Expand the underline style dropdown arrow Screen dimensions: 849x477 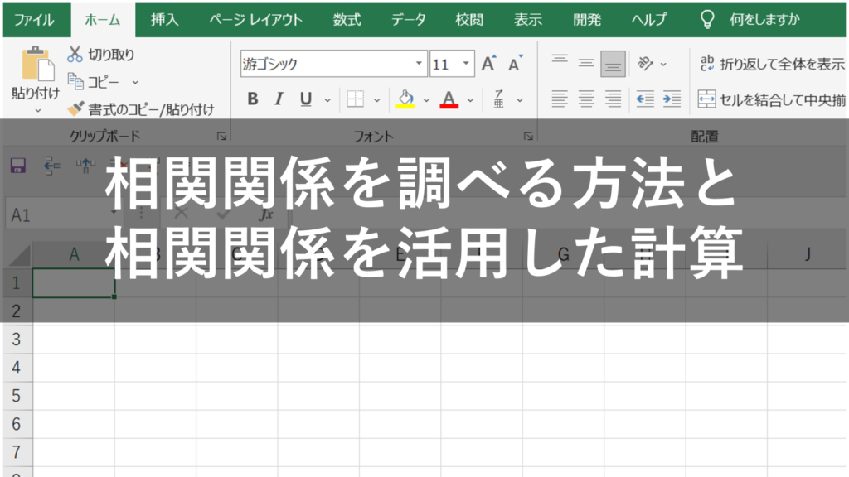(327, 100)
